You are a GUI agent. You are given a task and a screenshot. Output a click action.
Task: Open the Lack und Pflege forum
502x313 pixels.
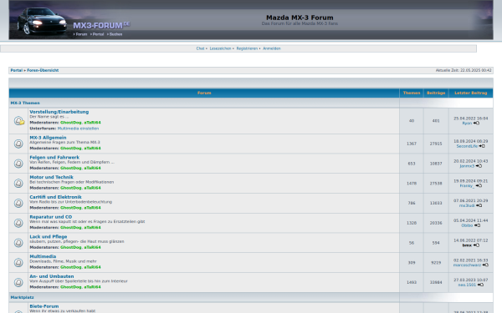click(49, 237)
